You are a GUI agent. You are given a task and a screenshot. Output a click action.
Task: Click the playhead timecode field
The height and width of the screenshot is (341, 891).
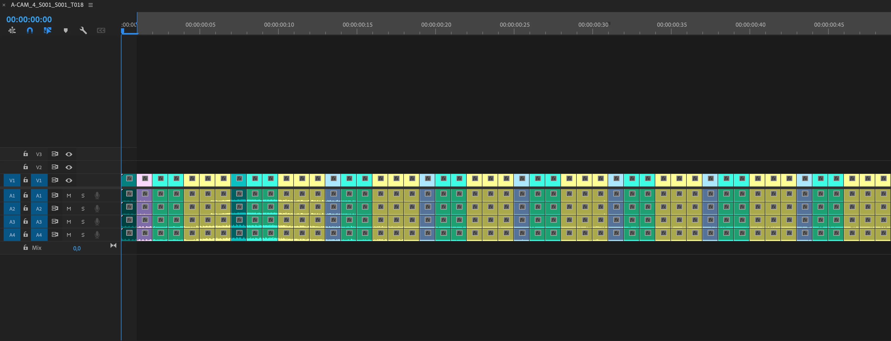coord(29,19)
